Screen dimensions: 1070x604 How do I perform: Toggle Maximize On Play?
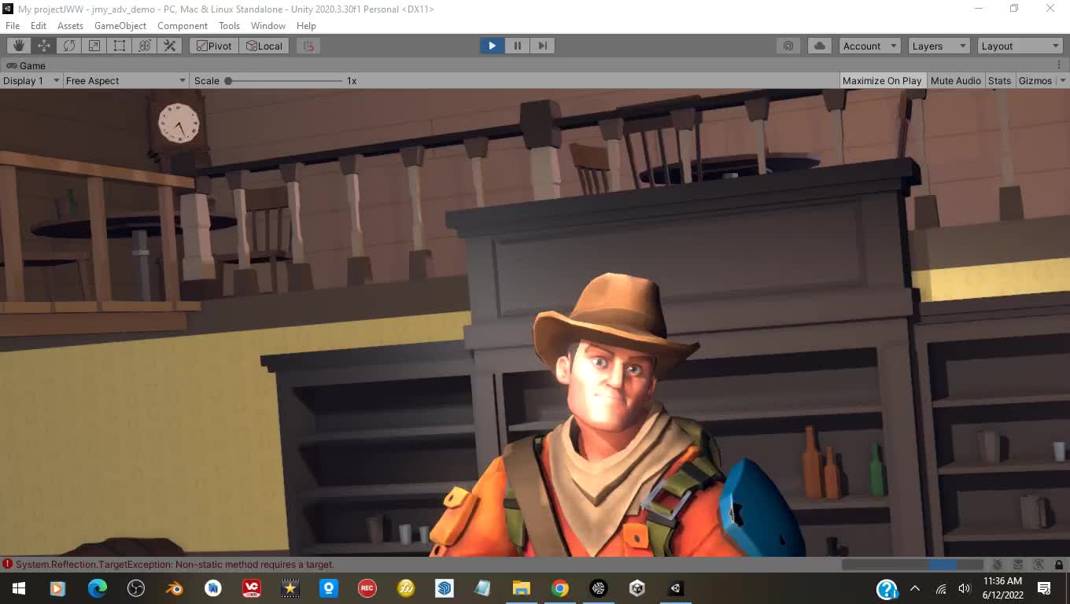coord(882,80)
